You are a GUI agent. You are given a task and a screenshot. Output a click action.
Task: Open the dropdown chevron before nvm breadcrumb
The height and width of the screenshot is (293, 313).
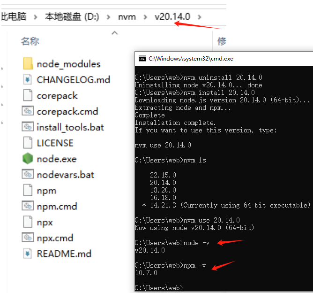109,17
